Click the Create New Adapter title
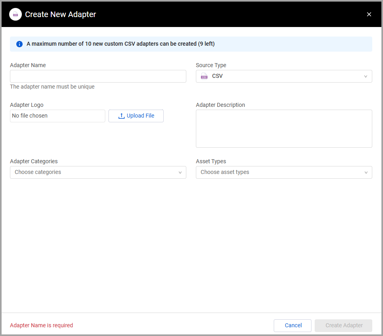Viewport: 383px width, 336px height. [x=60, y=14]
